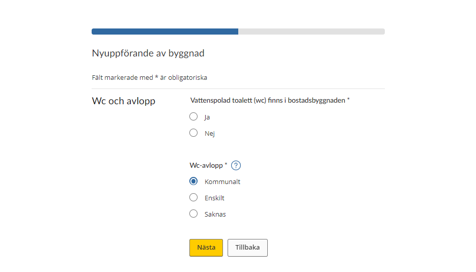
Task: Click the Vattenspolad toalett question label
Action: 270,100
